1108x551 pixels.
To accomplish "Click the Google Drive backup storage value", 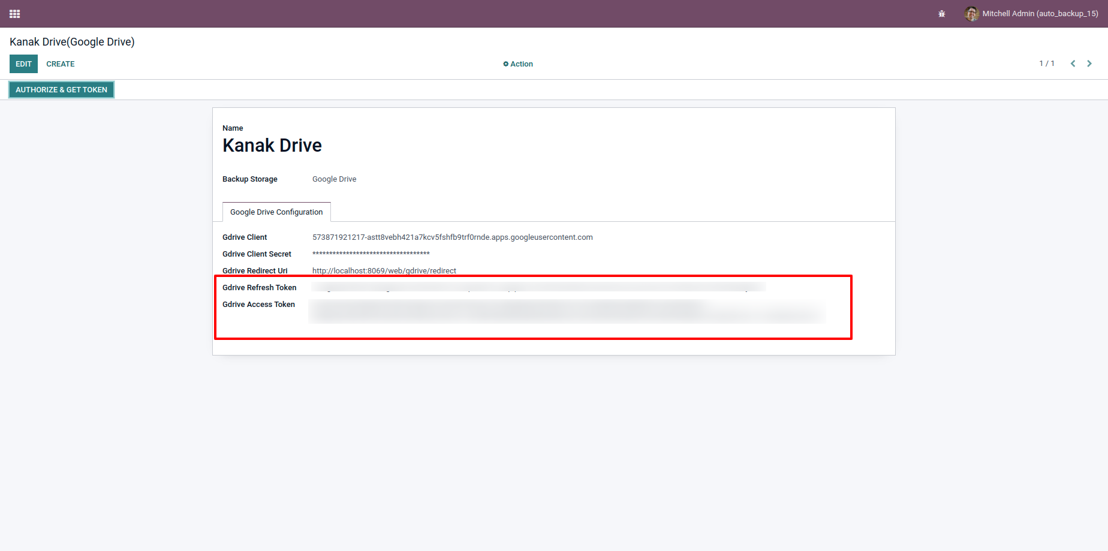I will (334, 179).
